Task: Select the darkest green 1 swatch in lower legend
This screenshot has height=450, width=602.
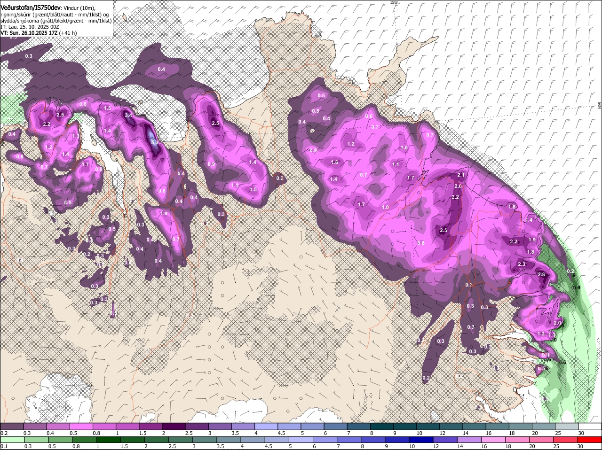Action: (x=108, y=440)
